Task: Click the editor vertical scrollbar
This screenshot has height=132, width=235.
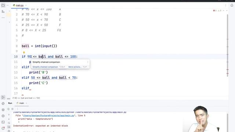Action: pyautogui.click(x=228, y=45)
